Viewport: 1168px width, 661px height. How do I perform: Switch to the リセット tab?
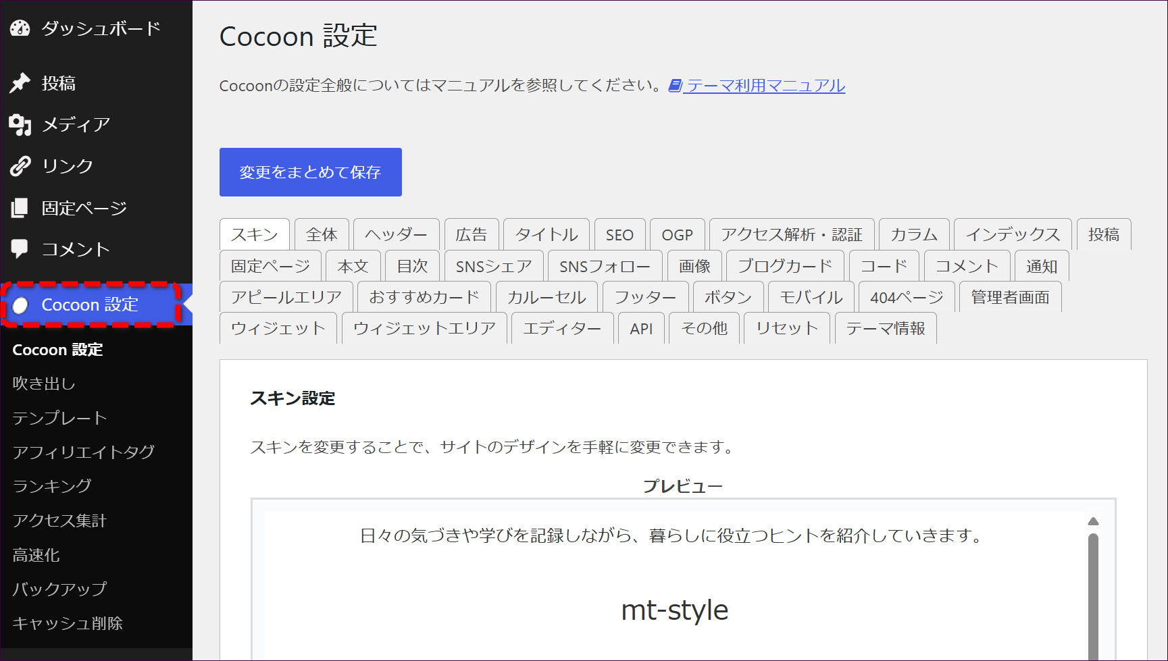(x=788, y=328)
